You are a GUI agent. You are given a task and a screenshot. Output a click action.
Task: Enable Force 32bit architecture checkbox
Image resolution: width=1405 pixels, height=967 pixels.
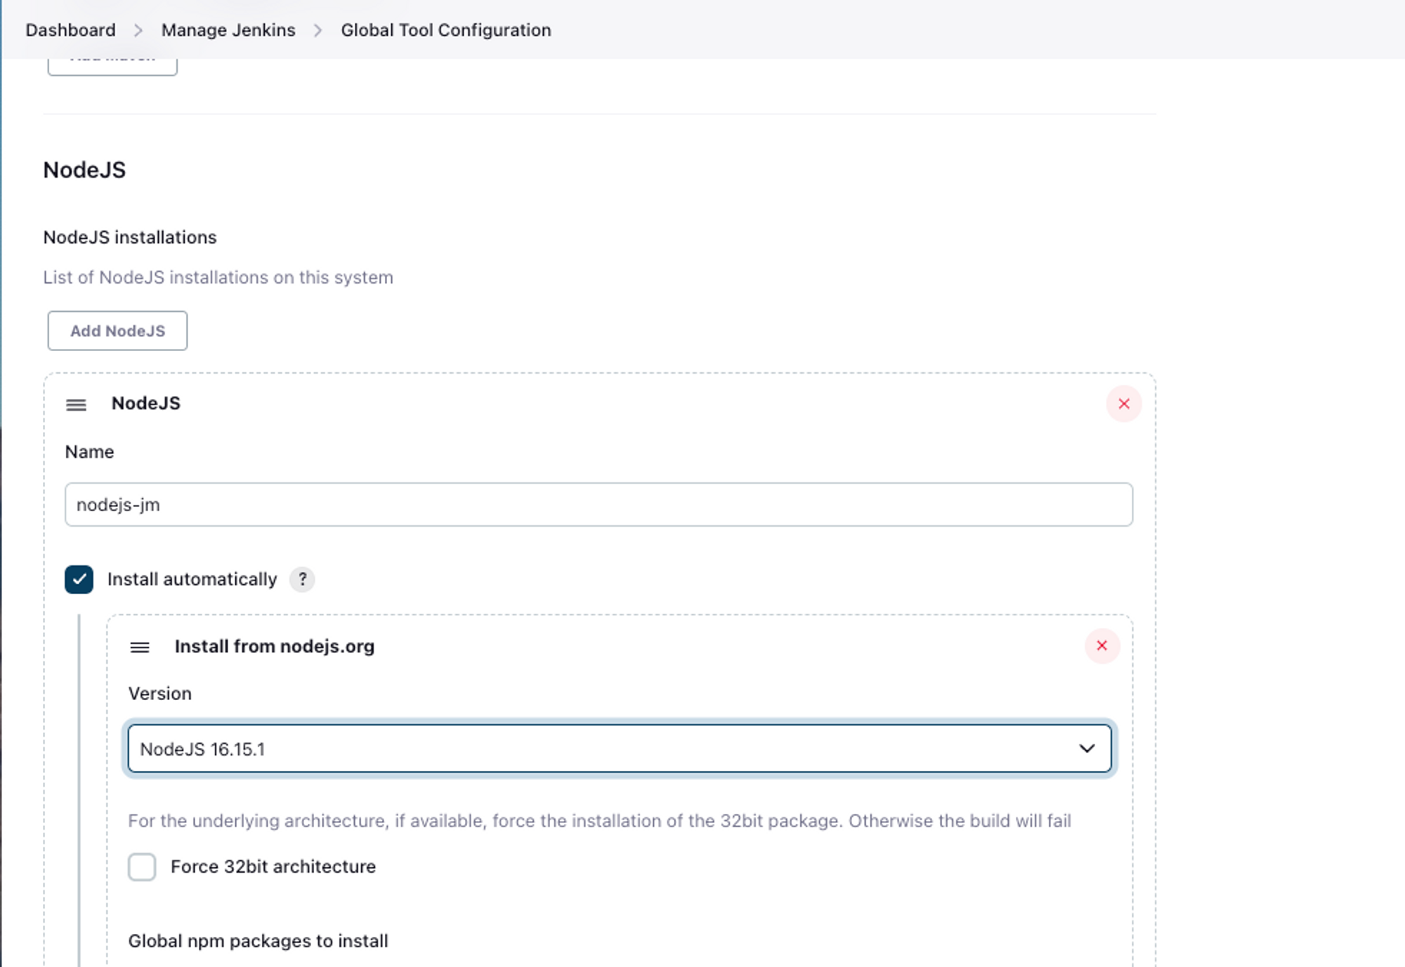point(142,867)
